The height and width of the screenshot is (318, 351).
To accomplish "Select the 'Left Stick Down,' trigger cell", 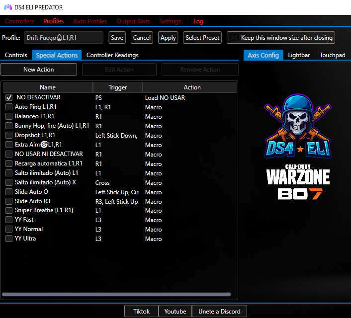I will tap(116, 135).
